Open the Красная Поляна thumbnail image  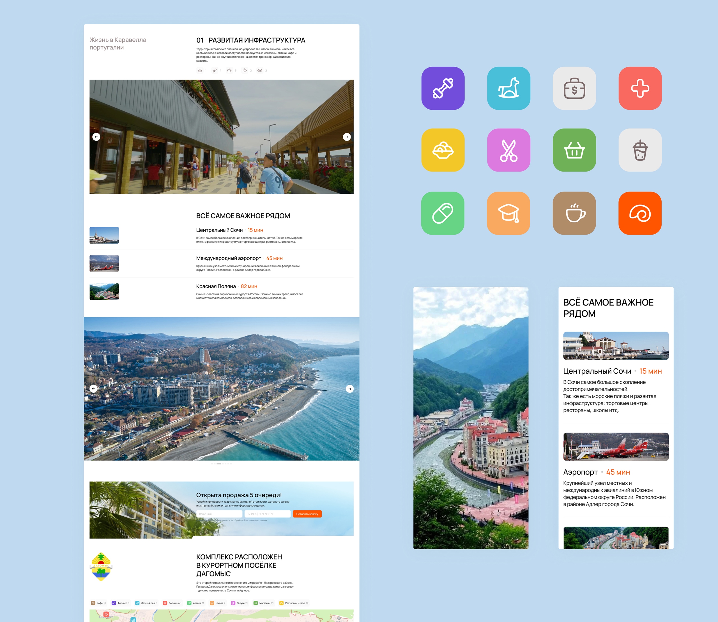104,292
